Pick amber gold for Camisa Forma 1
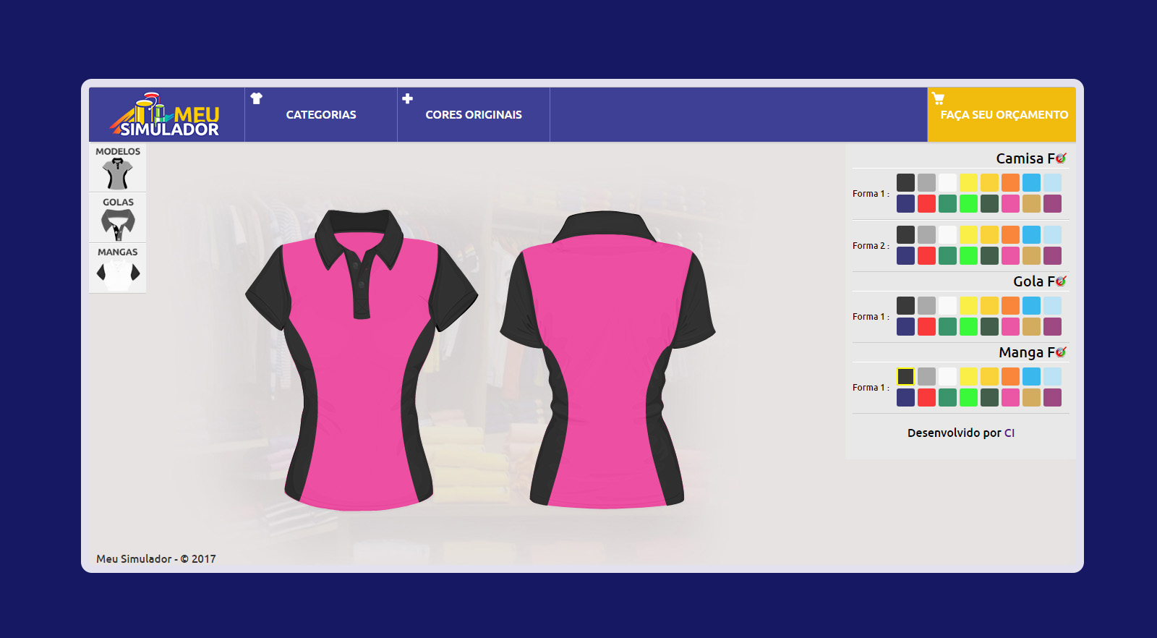 (x=989, y=182)
